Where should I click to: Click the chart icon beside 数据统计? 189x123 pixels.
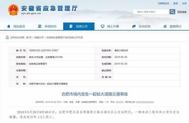coord(165,26)
